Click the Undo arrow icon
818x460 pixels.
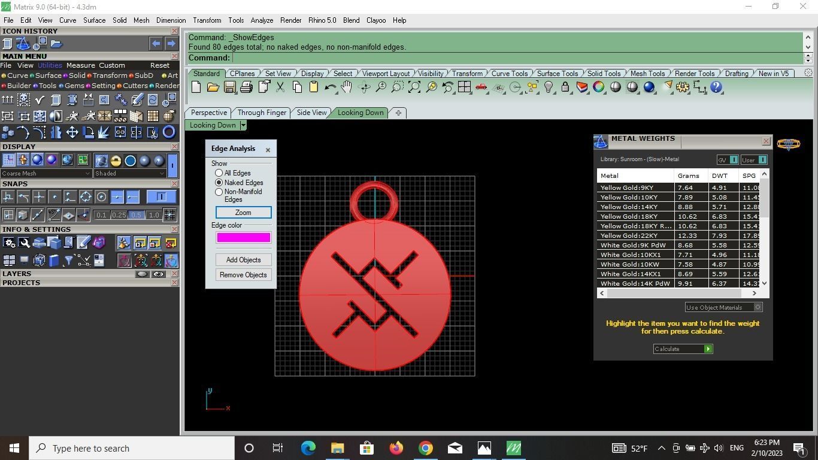[x=330, y=87]
